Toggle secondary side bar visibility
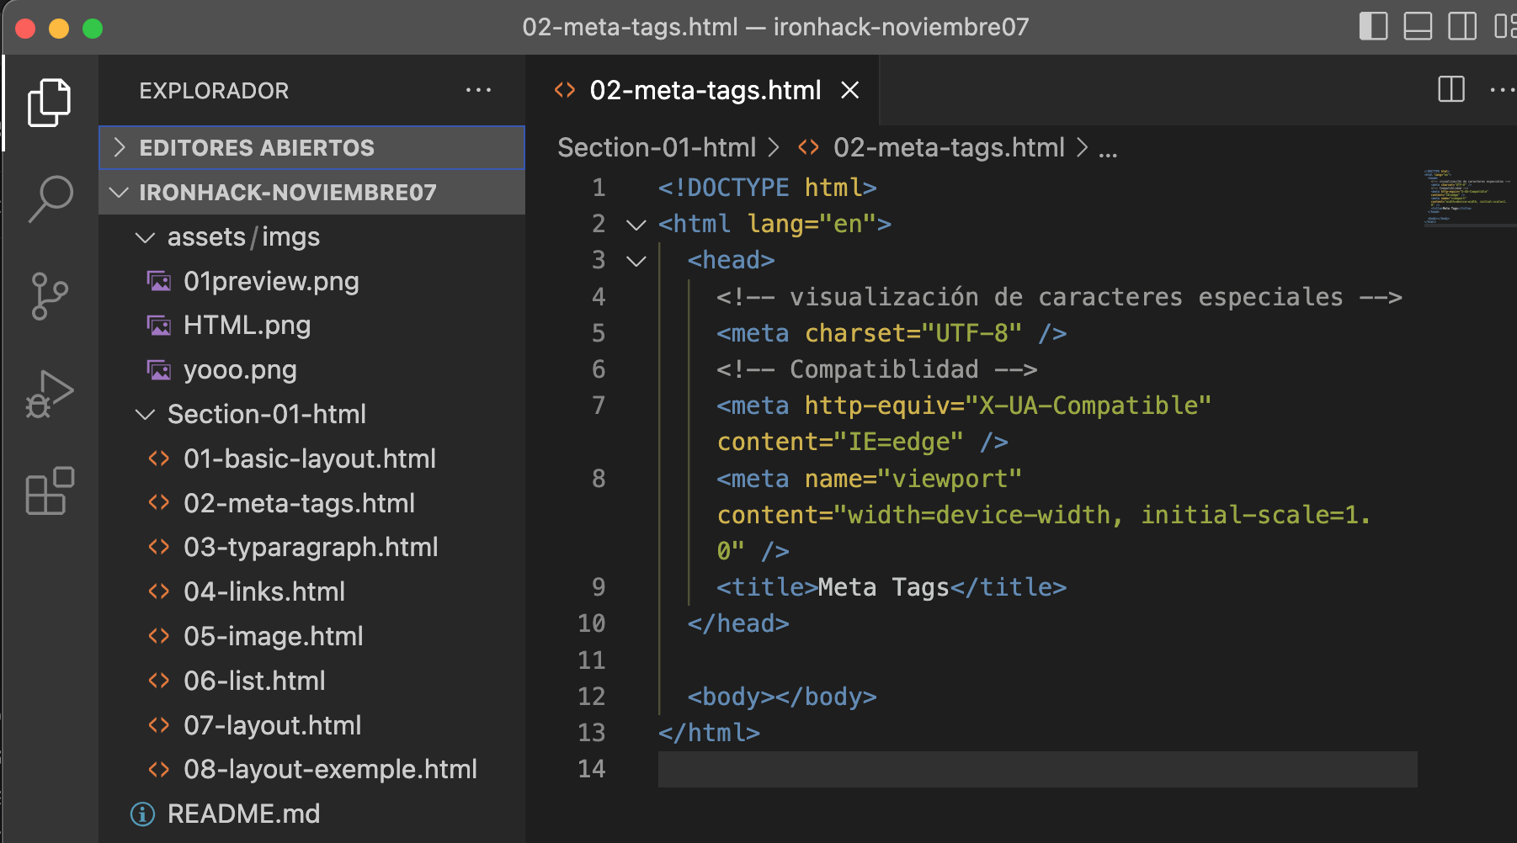Screen dimensions: 1517x843 [x=1462, y=26]
